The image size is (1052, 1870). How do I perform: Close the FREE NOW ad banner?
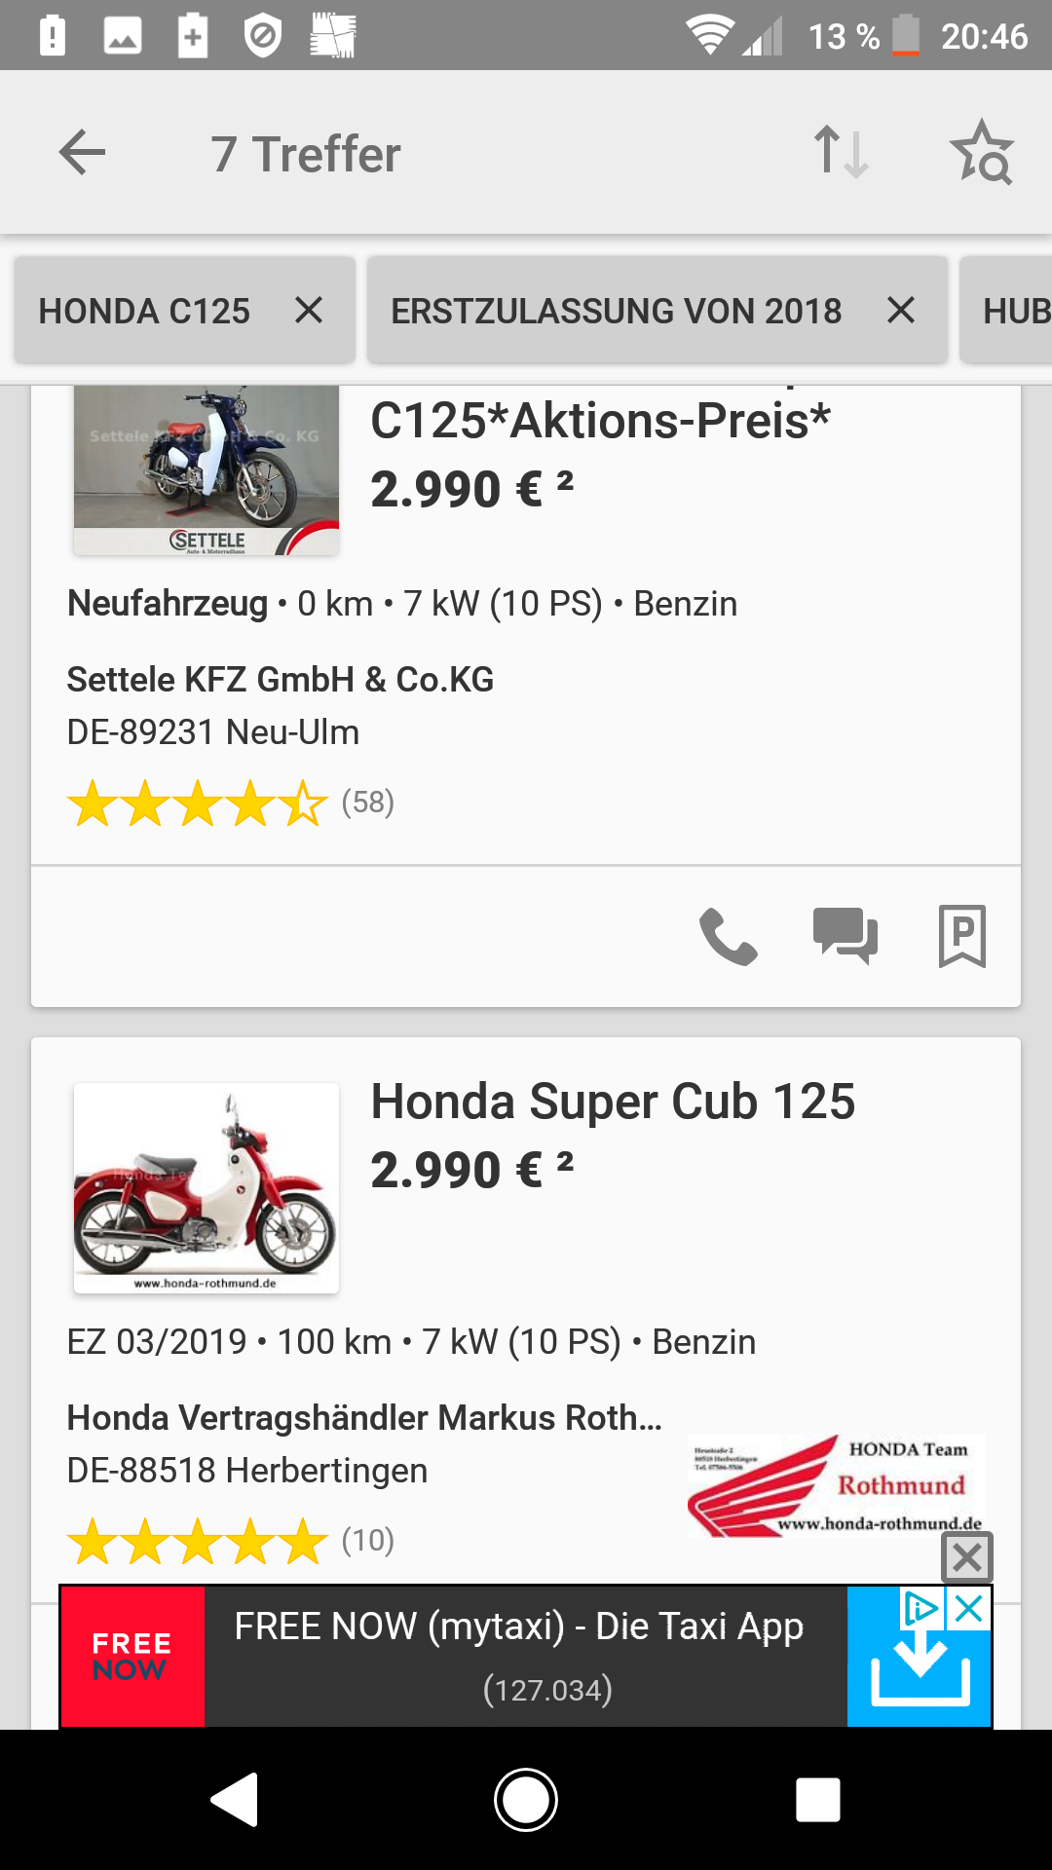(x=967, y=1557)
